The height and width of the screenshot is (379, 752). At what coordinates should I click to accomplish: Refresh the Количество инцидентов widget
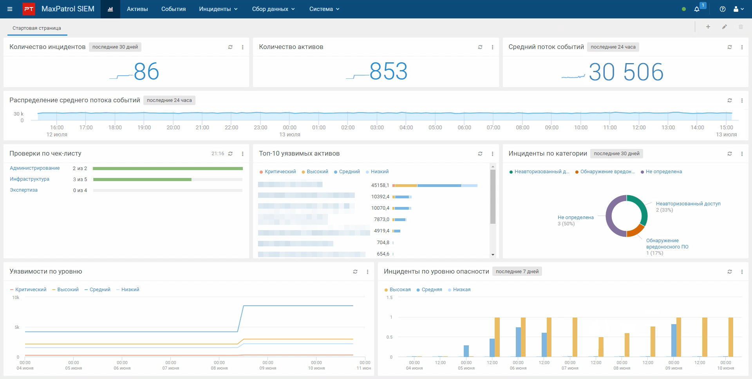pos(230,47)
